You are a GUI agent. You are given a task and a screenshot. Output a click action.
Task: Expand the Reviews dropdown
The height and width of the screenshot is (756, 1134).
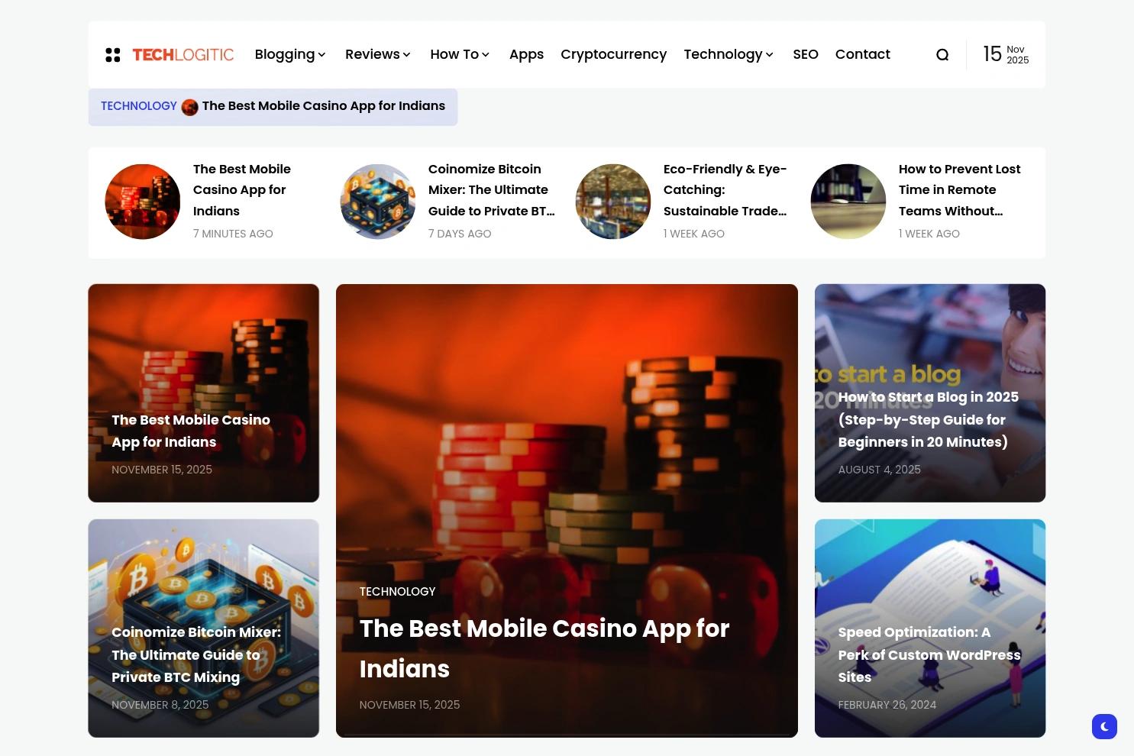tap(377, 54)
